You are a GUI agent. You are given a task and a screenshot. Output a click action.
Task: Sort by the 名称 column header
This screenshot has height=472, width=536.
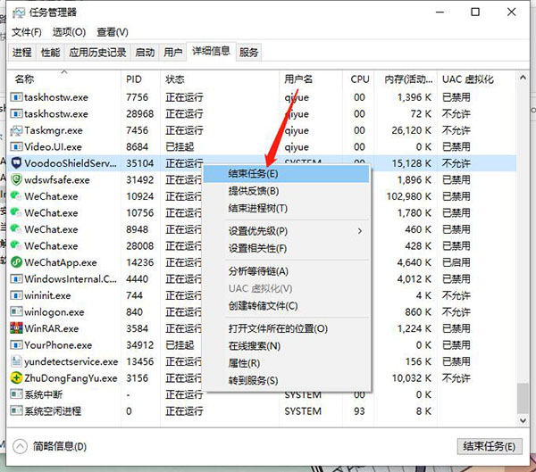(x=64, y=79)
